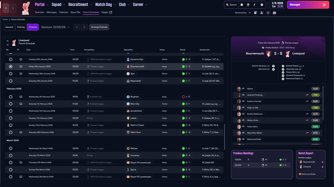Open the Season 2025/26 dropdown
This screenshot has height=187, width=334.
coord(55,27)
